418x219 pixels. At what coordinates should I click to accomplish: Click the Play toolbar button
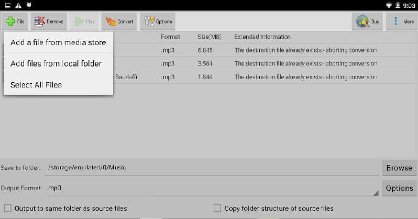tap(85, 21)
